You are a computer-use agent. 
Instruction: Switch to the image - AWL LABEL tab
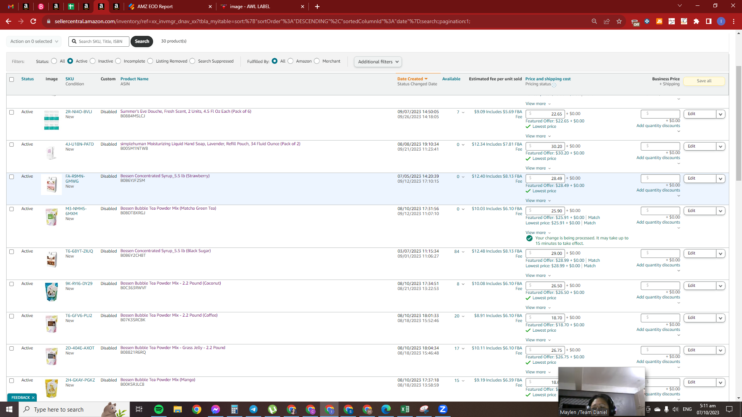click(x=263, y=7)
